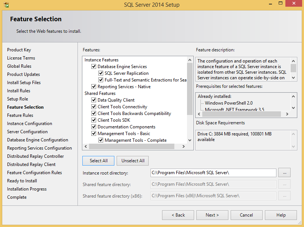Screen dimensions: 304x227
Task: Select Install Rules step in sidebar
Action: [19, 91]
